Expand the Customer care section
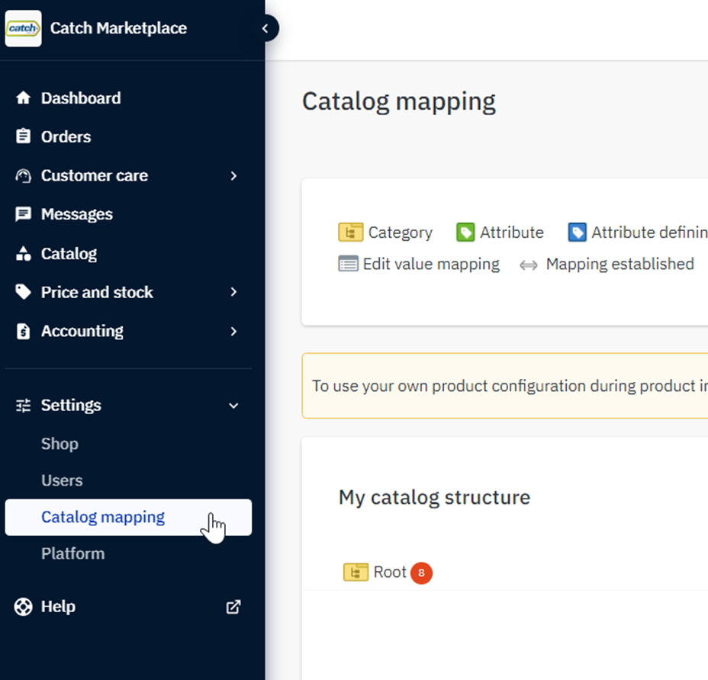Image resolution: width=708 pixels, height=680 pixels. tap(234, 175)
